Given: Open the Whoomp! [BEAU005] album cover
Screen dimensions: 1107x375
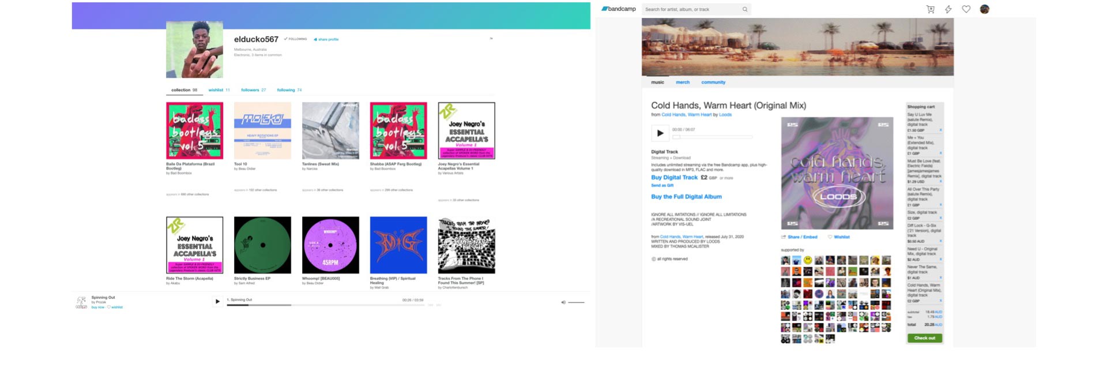Looking at the screenshot, I should click(330, 245).
